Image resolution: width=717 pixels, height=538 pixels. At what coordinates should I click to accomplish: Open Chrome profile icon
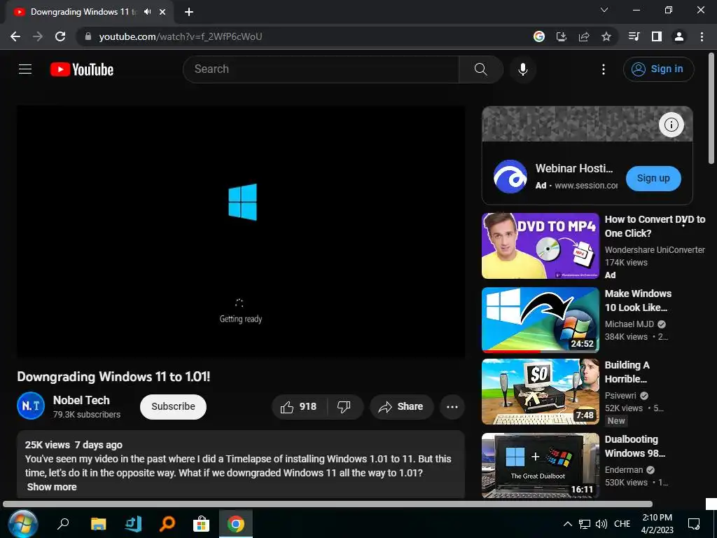click(x=679, y=36)
